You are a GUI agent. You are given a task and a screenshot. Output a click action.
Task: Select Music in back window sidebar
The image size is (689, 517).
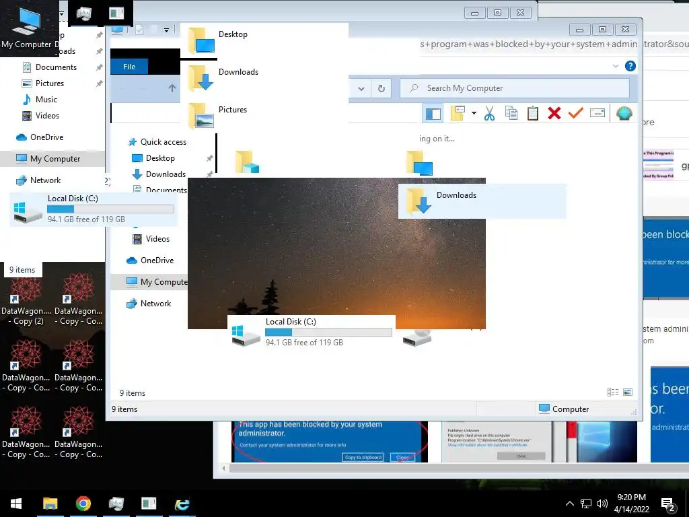pos(46,100)
